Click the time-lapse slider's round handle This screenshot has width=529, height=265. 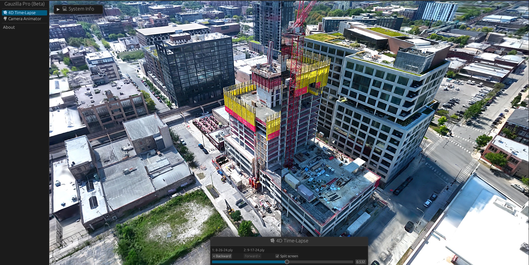[x=287, y=262]
